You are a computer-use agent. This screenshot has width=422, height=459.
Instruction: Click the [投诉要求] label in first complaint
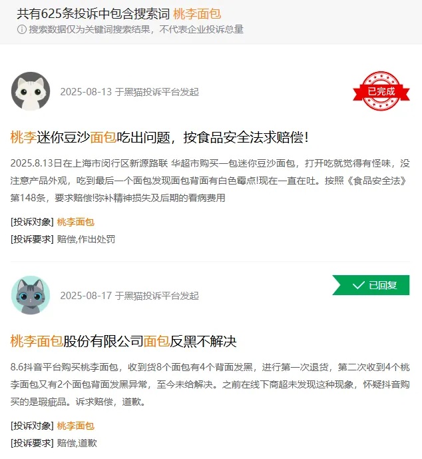point(32,239)
